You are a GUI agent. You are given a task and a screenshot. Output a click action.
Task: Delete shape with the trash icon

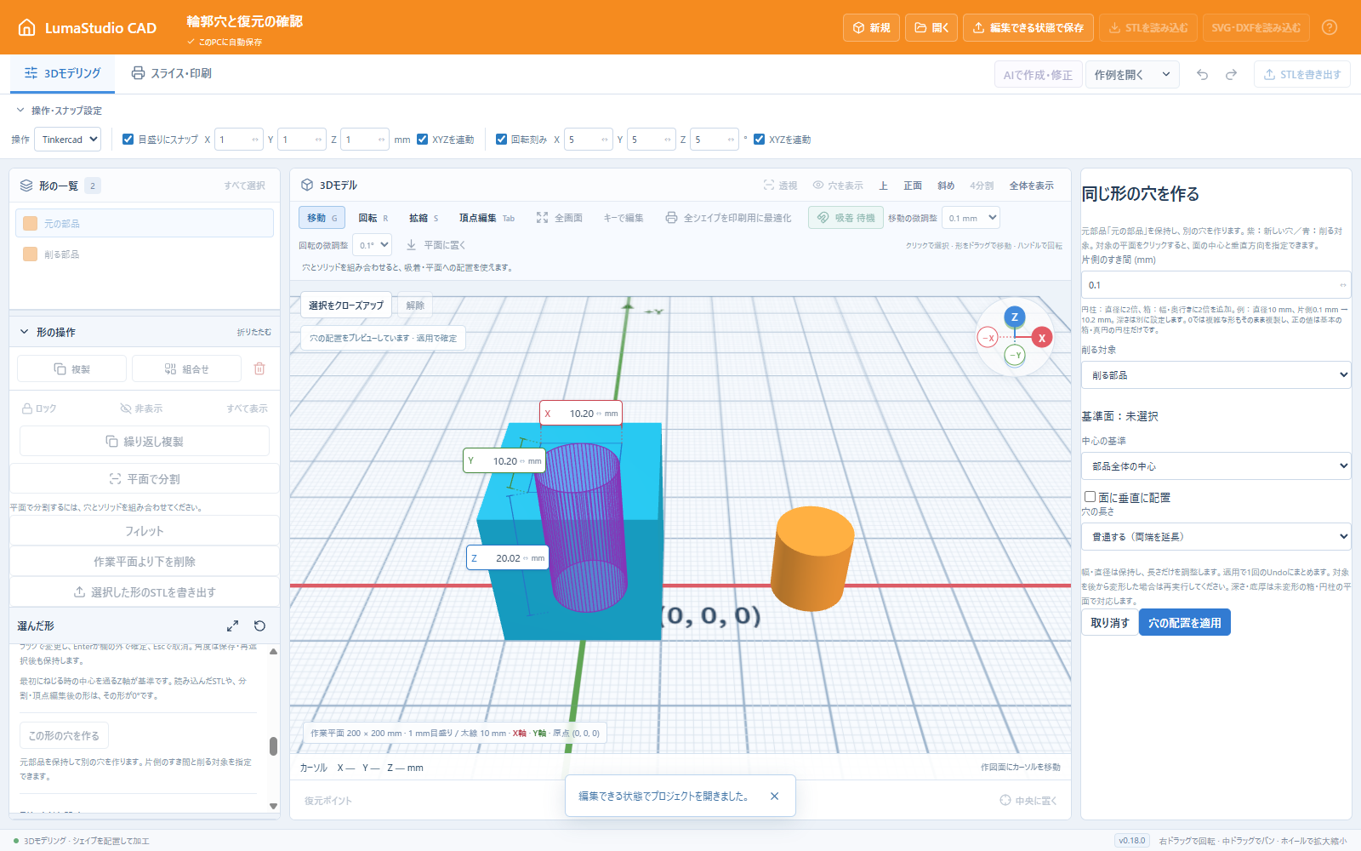tap(259, 368)
